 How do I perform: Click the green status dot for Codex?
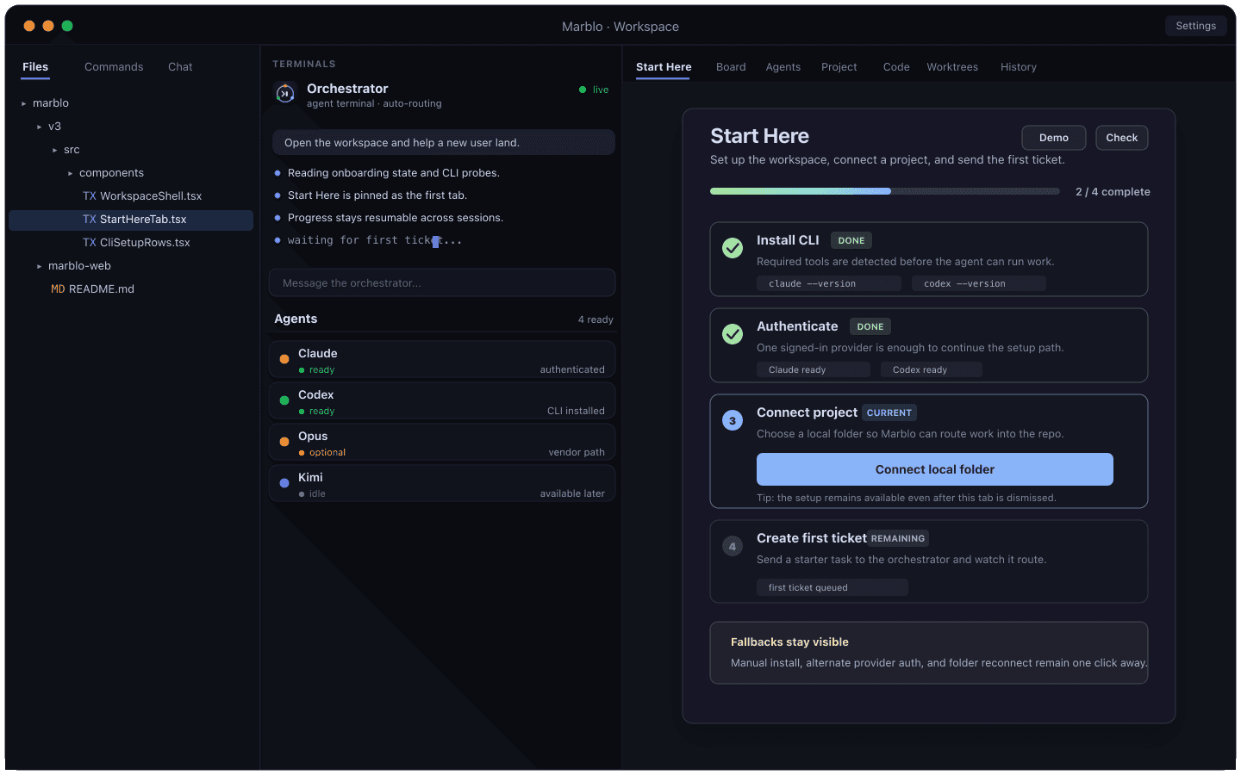(x=284, y=400)
